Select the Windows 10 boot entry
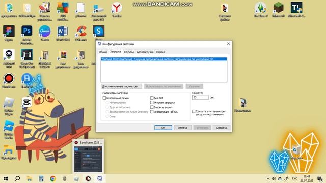The width and height of the screenshot is (326, 183). click(x=164, y=59)
